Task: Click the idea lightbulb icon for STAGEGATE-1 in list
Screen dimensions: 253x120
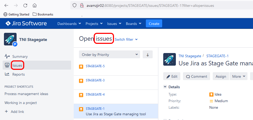Action: click(x=81, y=109)
